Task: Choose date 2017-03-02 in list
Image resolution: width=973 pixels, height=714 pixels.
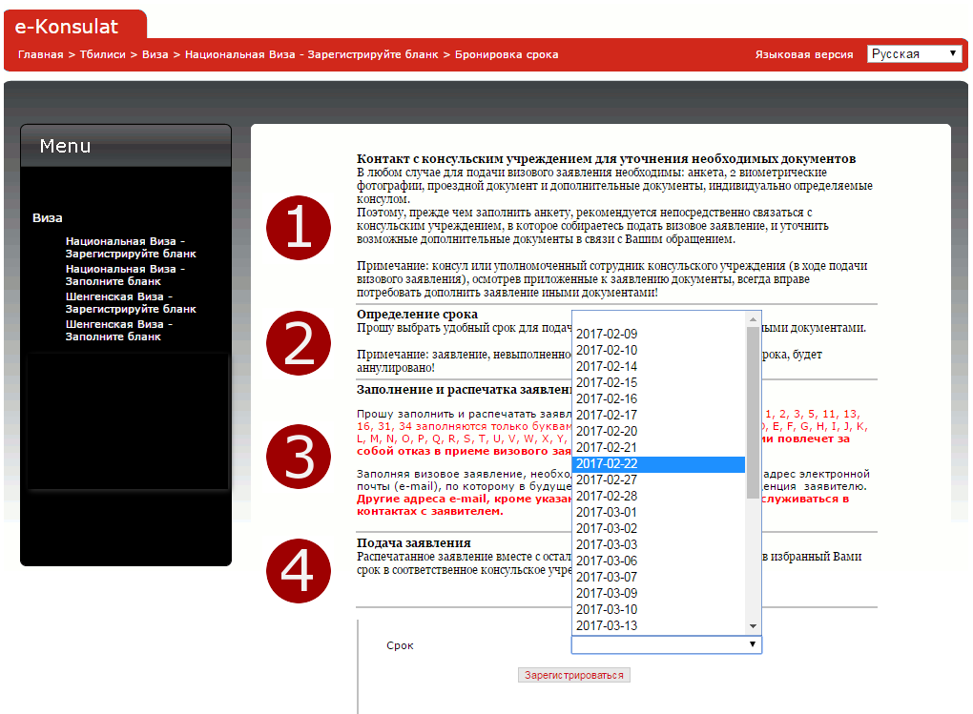Action: [x=658, y=528]
